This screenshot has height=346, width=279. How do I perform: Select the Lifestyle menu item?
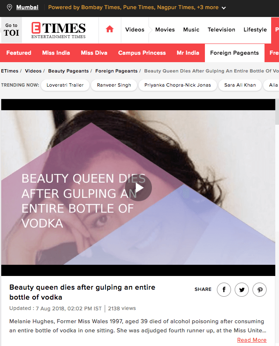coord(255,29)
